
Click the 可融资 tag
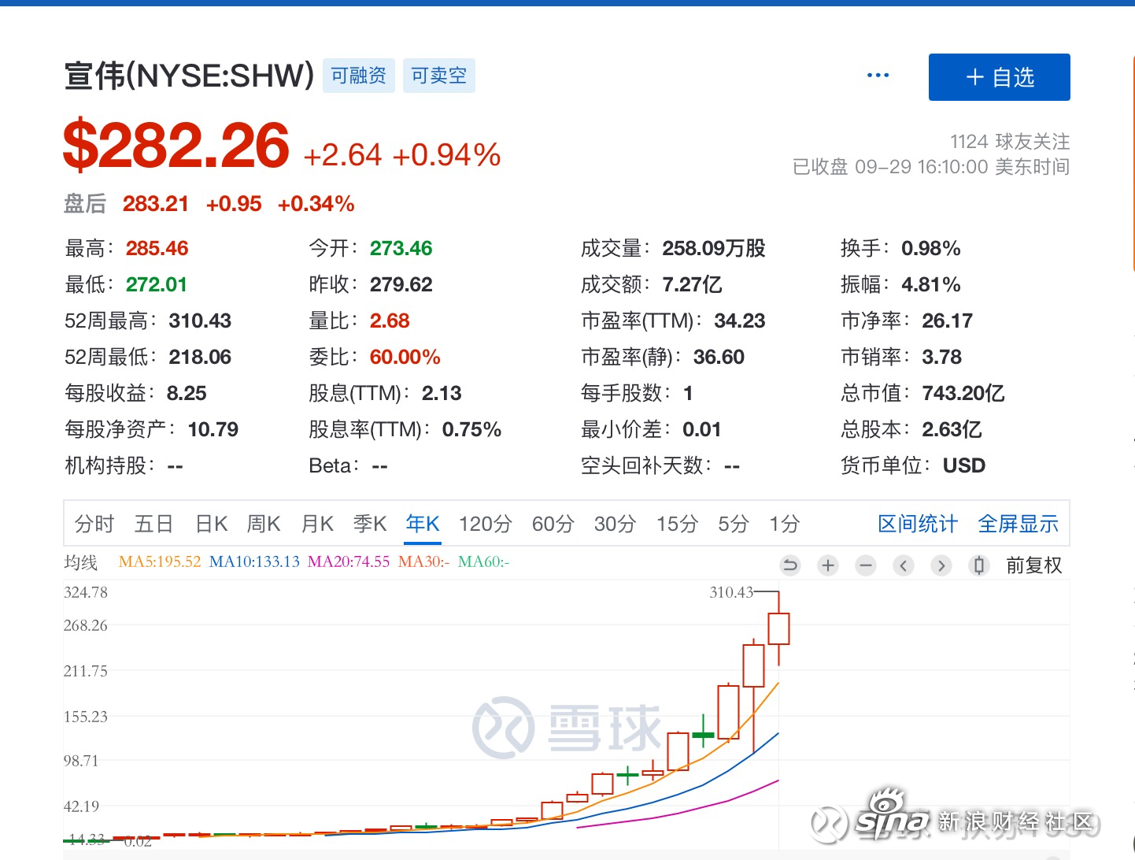(359, 76)
